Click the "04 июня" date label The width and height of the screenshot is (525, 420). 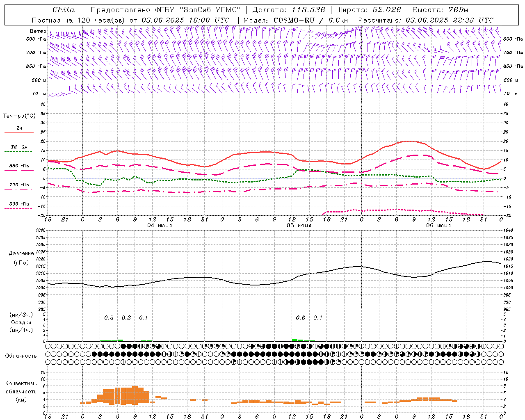[x=160, y=226]
